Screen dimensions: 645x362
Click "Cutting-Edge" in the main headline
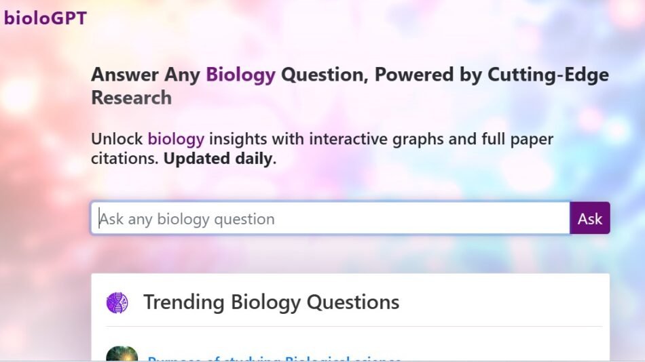pyautogui.click(x=548, y=75)
